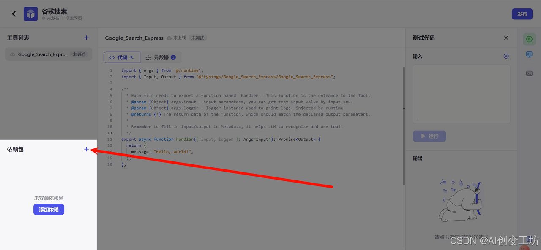Screen dimensions: 541x250
Task: Click the 添加依赖 button
Action: [49, 210]
